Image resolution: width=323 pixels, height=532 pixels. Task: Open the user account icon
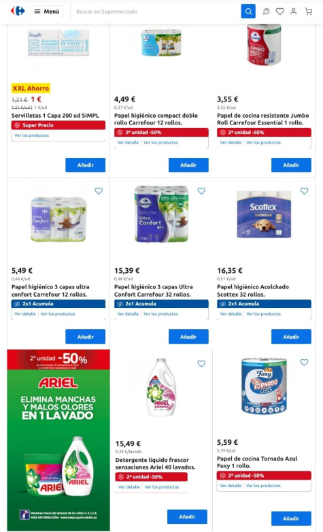coord(294,12)
